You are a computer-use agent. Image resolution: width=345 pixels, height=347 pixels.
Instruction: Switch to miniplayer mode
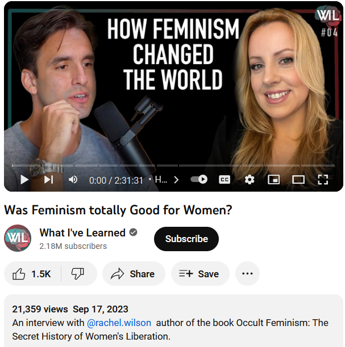[x=274, y=180]
